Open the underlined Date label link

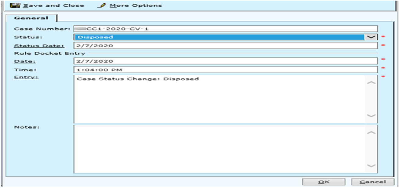click(x=23, y=61)
